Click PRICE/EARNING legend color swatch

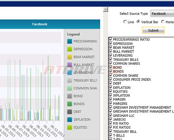point(70,41)
